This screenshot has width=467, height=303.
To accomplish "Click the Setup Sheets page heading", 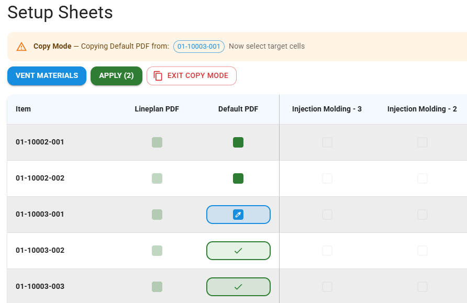I will coord(60,13).
